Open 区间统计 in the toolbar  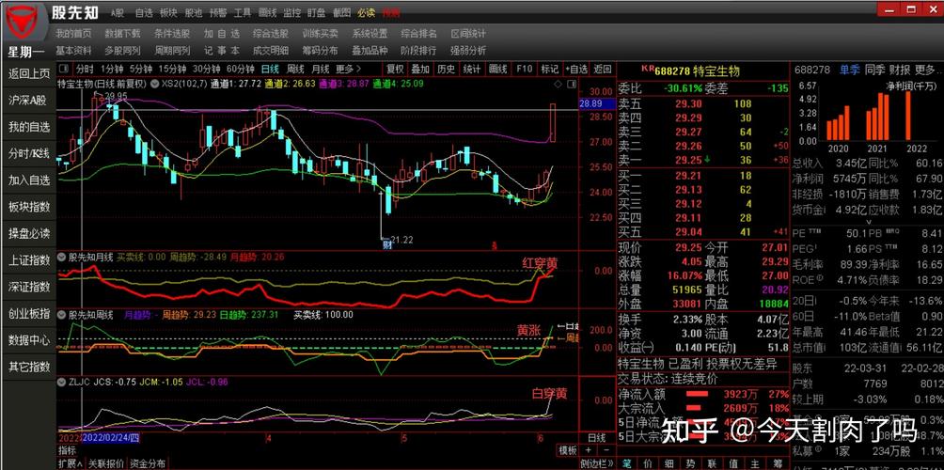click(468, 34)
